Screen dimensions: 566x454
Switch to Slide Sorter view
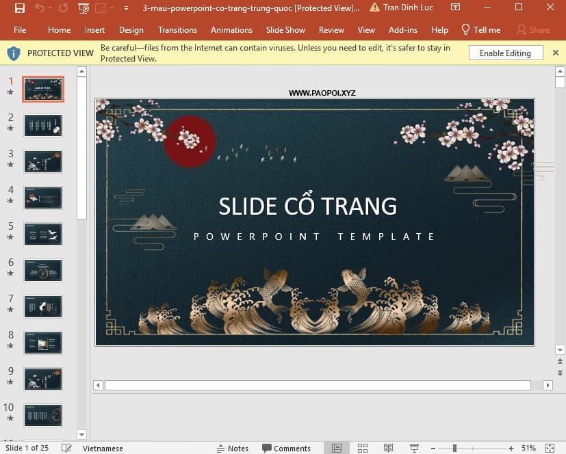coord(362,448)
